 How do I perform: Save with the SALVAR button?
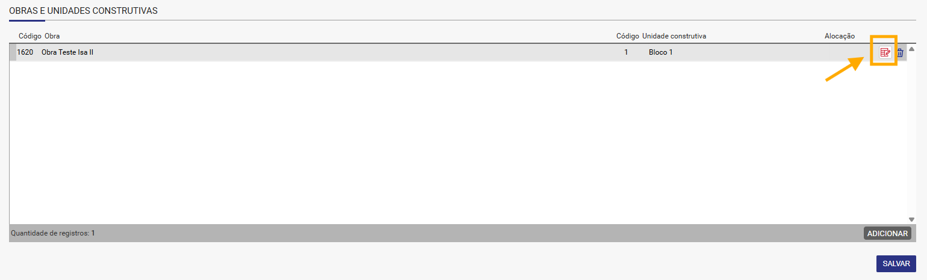pyautogui.click(x=896, y=264)
